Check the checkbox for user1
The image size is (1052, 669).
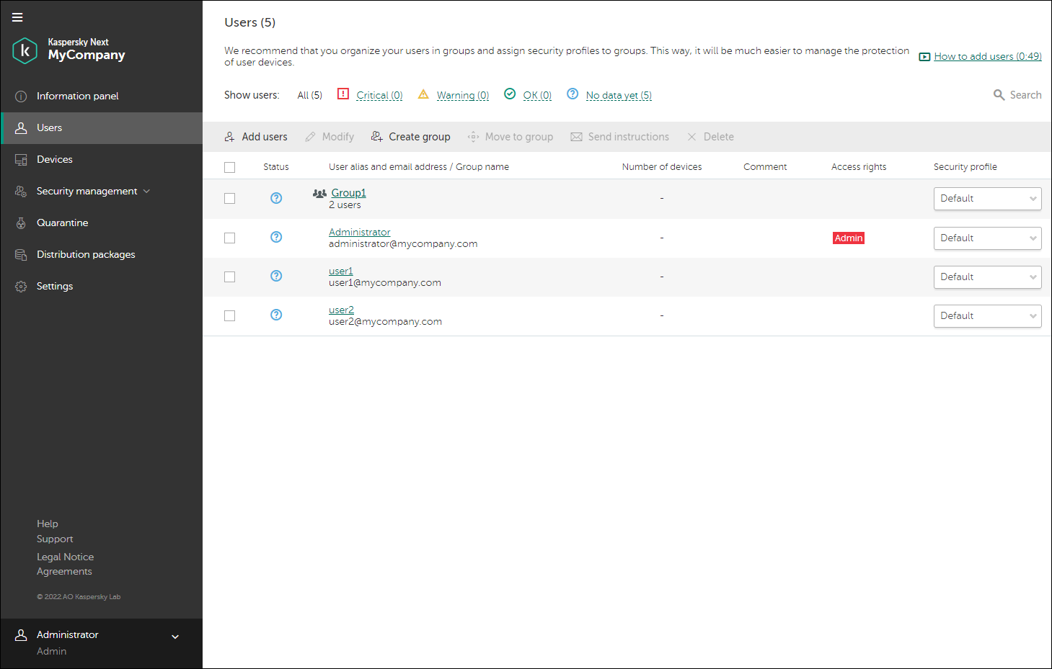pyautogui.click(x=229, y=276)
